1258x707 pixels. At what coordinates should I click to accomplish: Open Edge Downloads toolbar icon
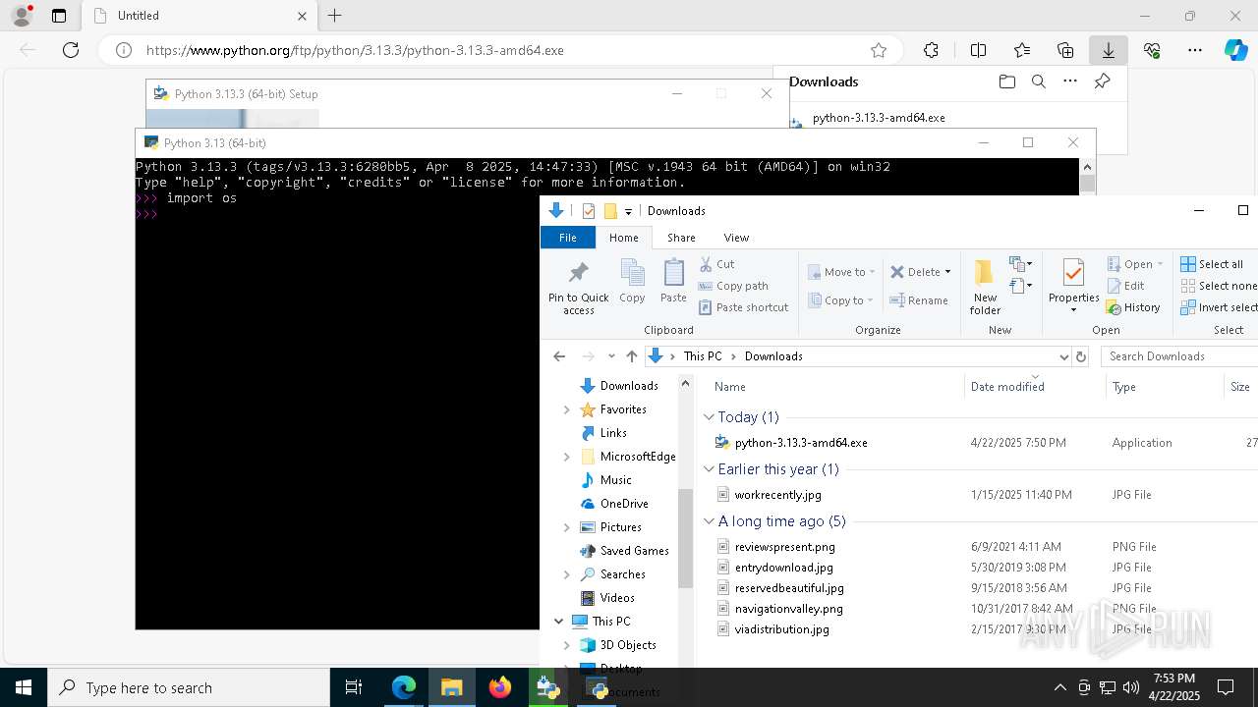(1108, 50)
